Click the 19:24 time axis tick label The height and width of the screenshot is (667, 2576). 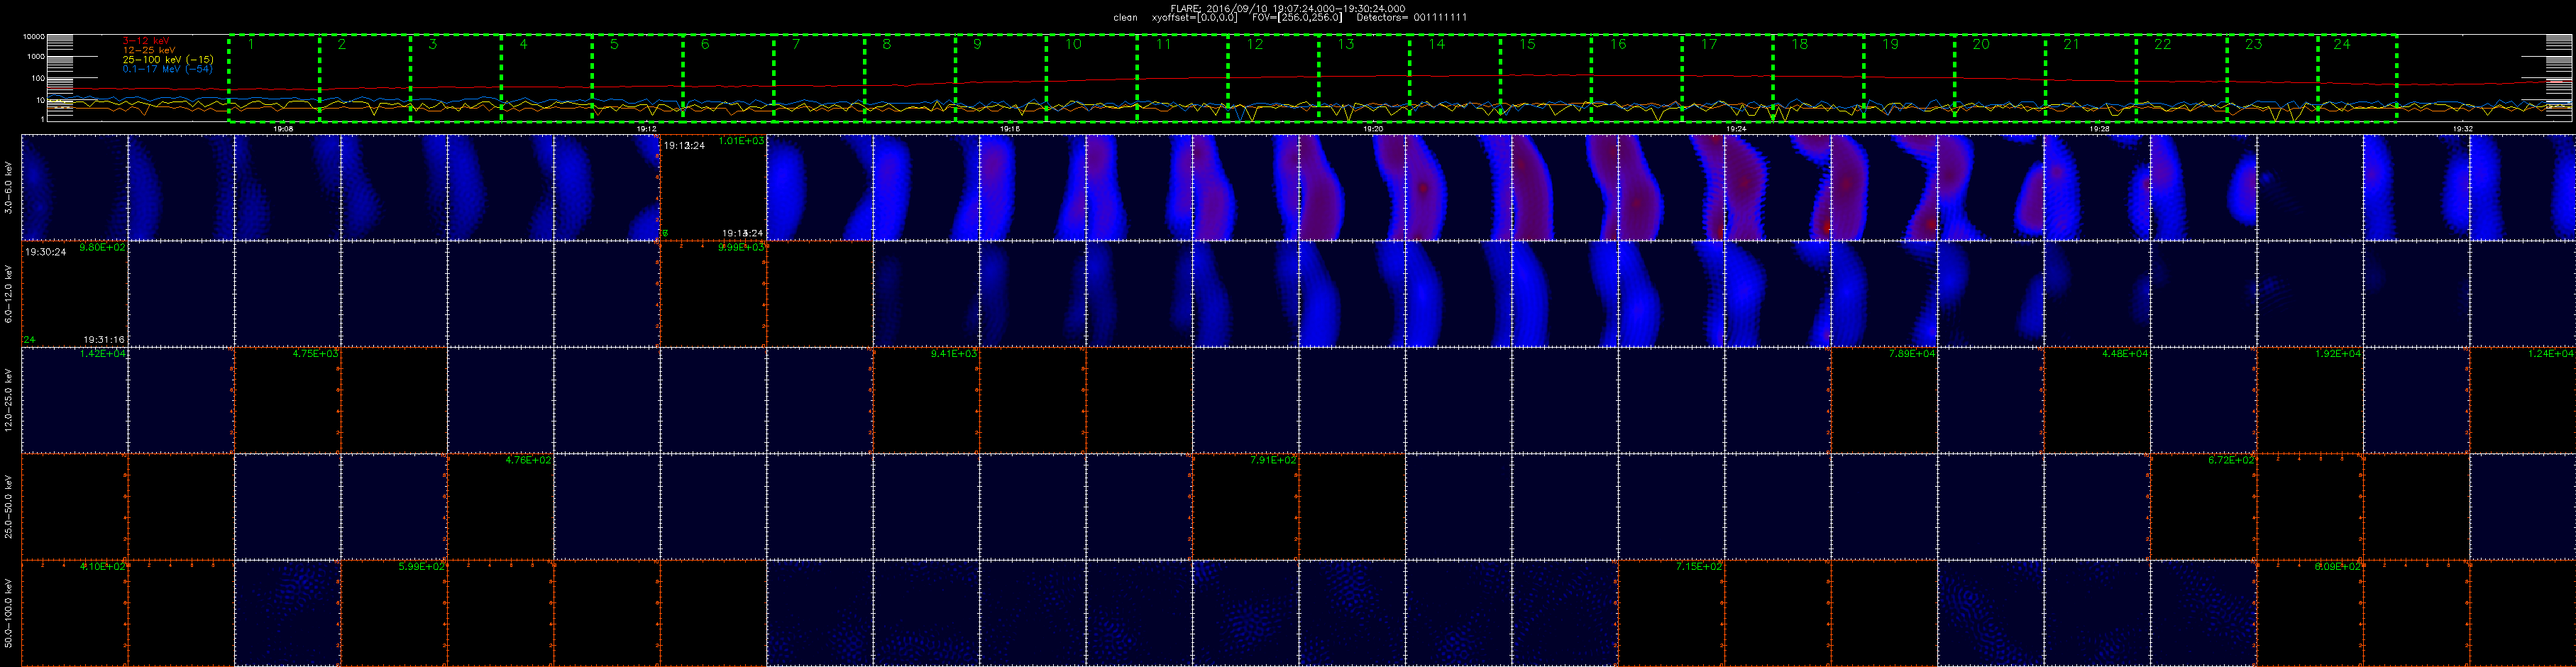pos(1737,129)
